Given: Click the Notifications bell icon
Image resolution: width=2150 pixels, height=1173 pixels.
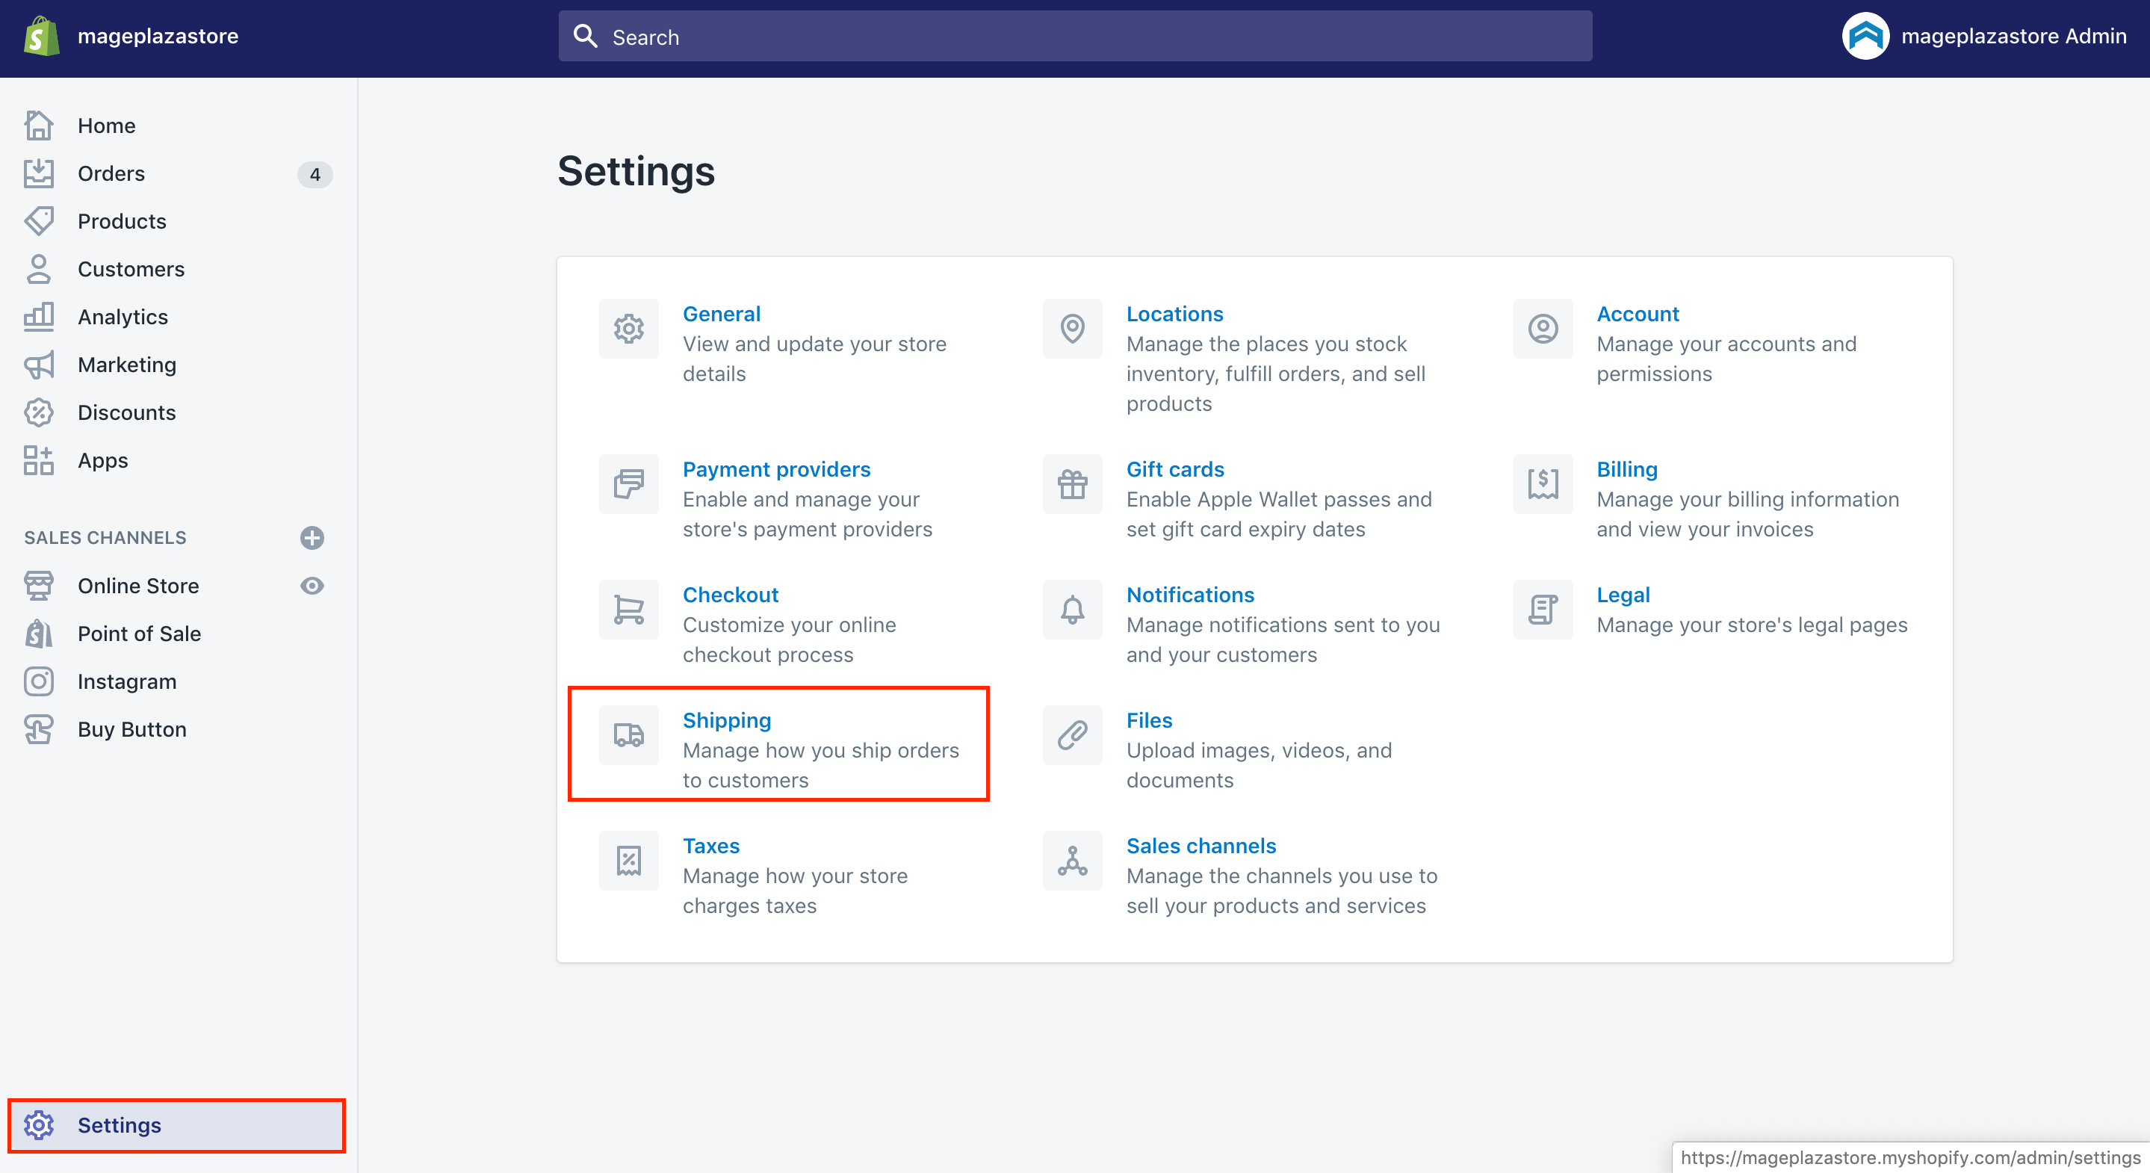Looking at the screenshot, I should [x=1072, y=610].
